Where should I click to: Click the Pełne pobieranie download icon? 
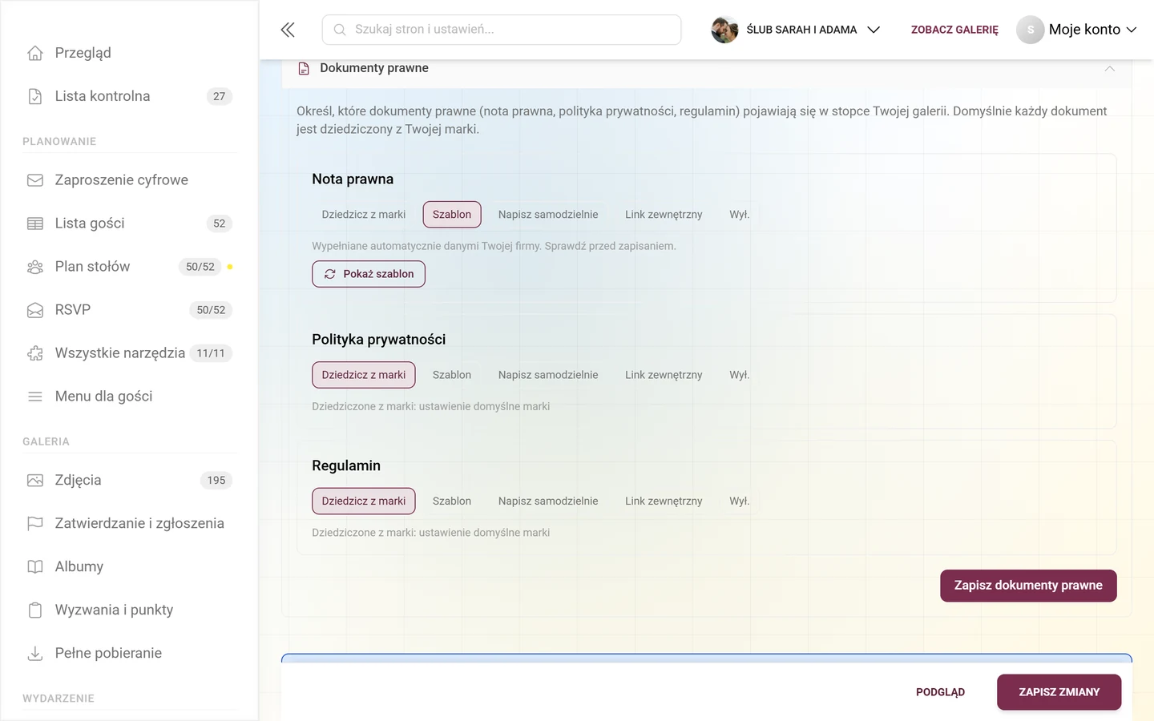tap(35, 654)
